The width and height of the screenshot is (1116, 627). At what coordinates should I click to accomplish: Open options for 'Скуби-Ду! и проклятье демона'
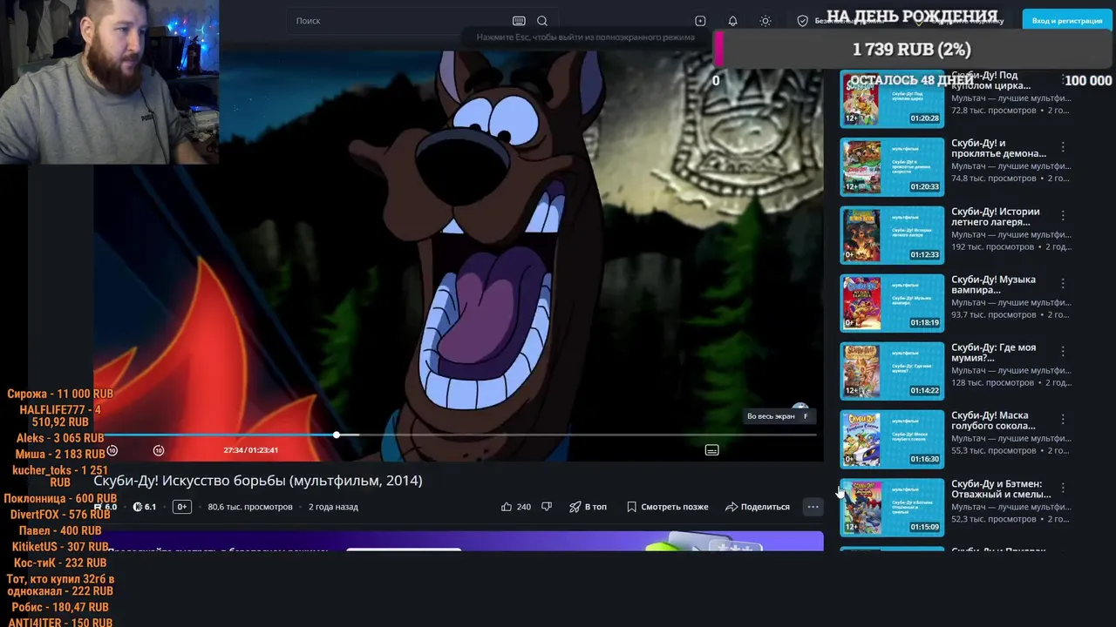click(1063, 147)
